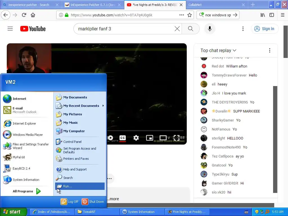Open Files and Settings Transfer Wizard
The height and width of the screenshot is (216, 288).
click(x=27, y=146)
